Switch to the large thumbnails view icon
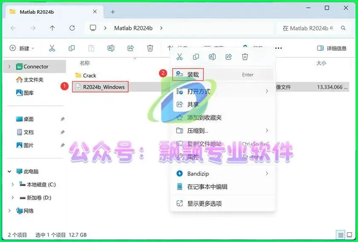358x242 pixels. tap(349, 235)
